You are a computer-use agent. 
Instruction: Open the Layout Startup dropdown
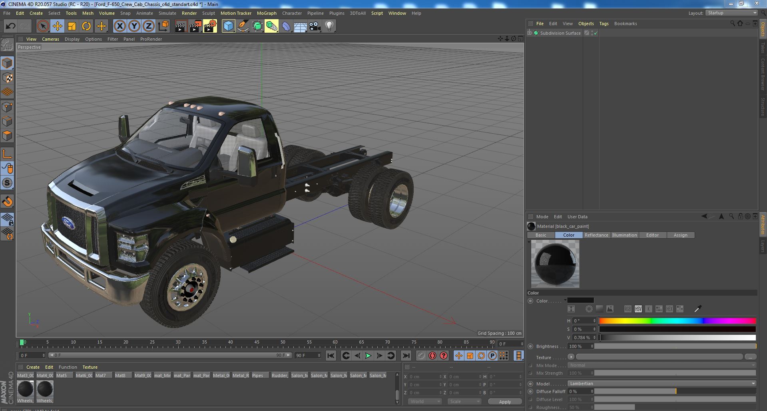(731, 13)
